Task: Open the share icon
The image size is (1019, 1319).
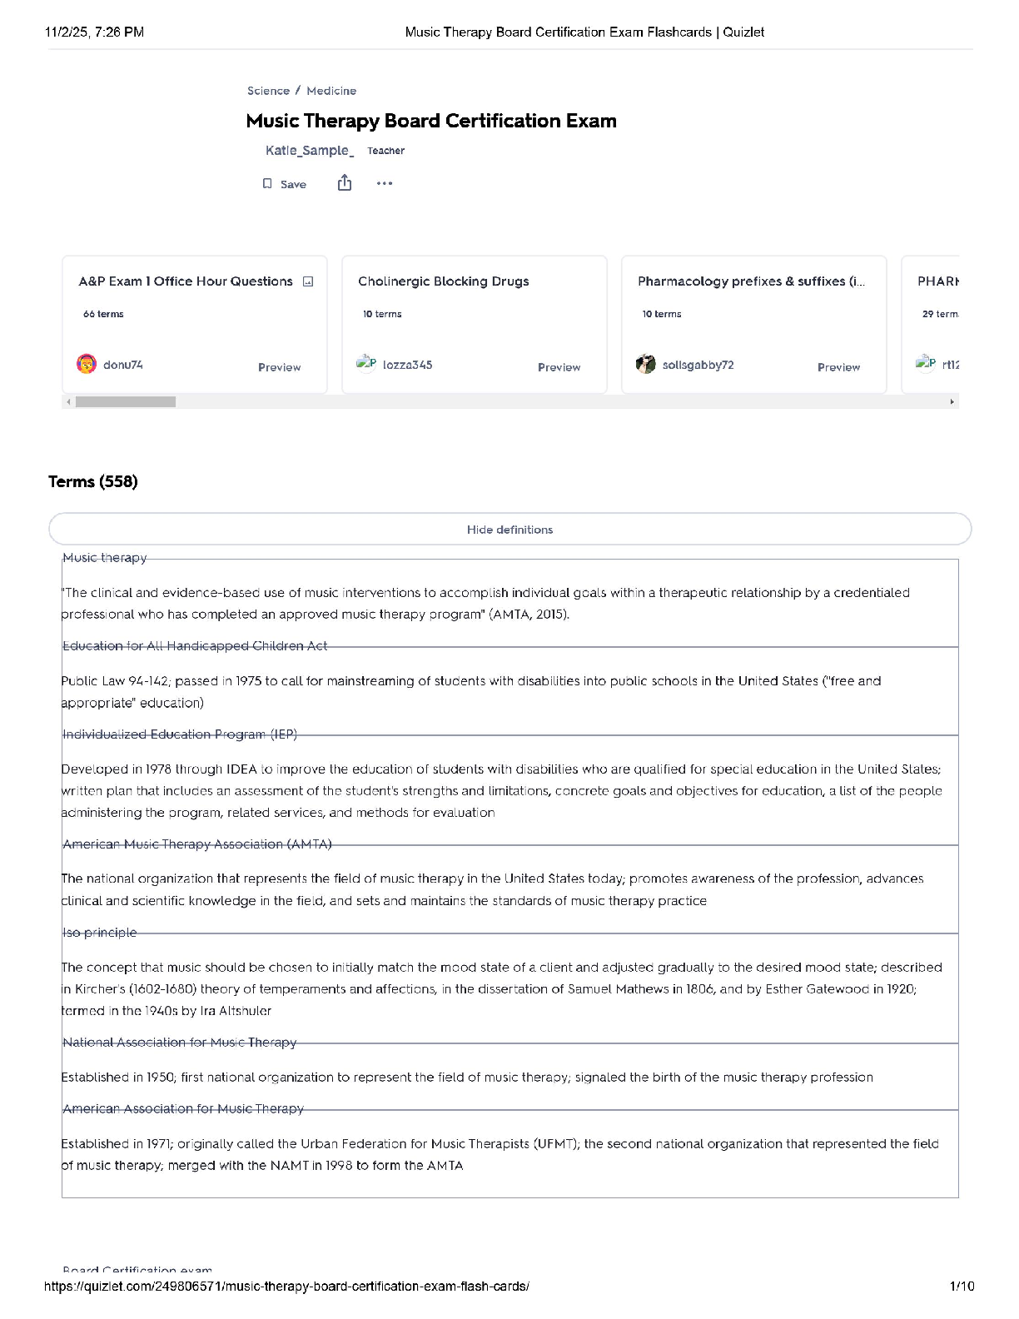Action: pyautogui.click(x=345, y=183)
